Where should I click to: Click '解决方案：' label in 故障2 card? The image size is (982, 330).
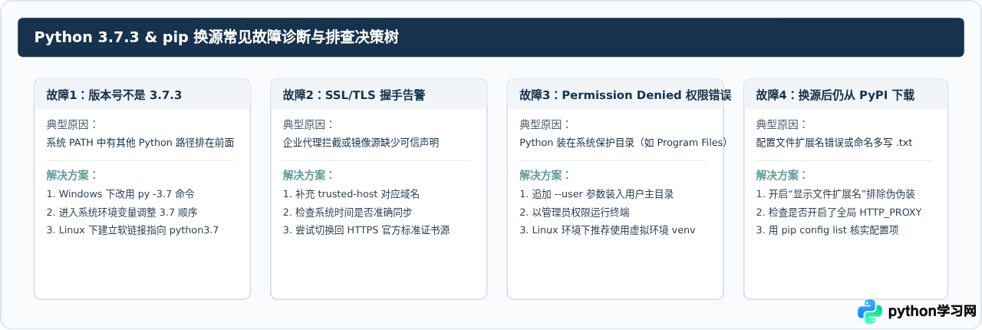click(x=308, y=176)
